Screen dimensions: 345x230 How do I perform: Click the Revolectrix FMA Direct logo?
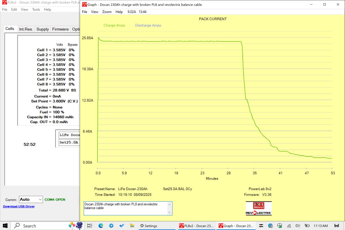[x=258, y=208]
